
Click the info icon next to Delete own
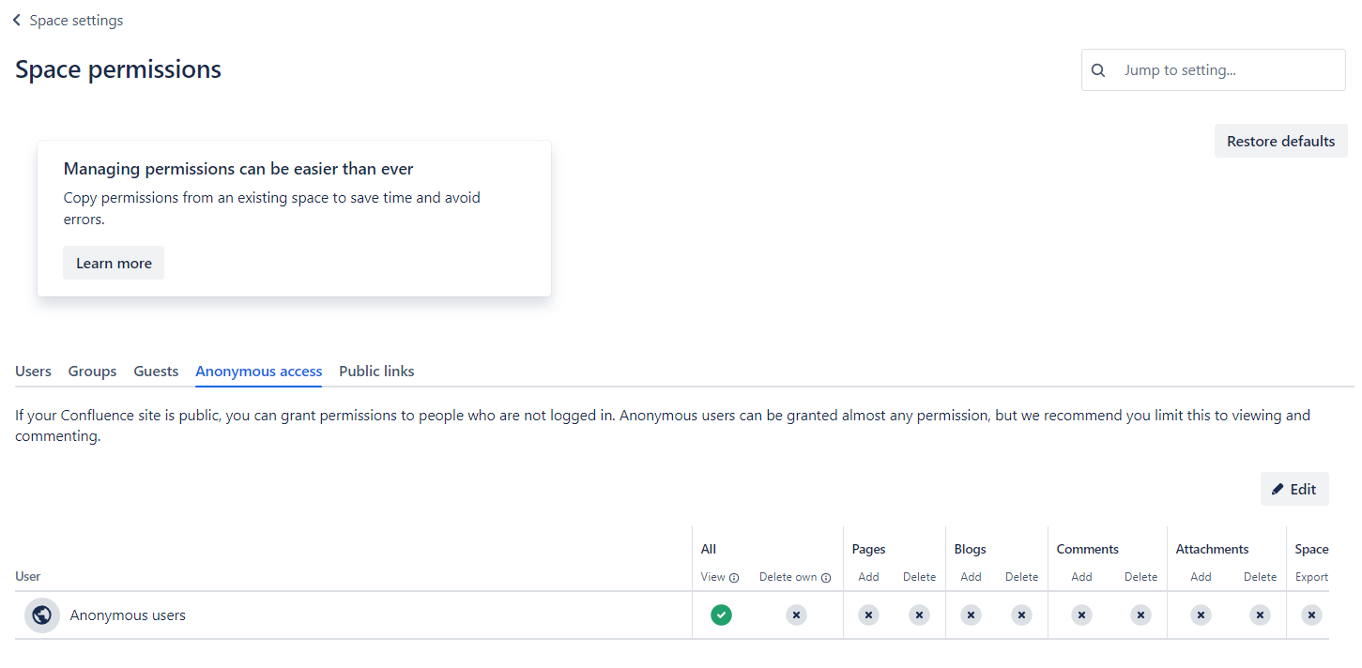tap(826, 578)
